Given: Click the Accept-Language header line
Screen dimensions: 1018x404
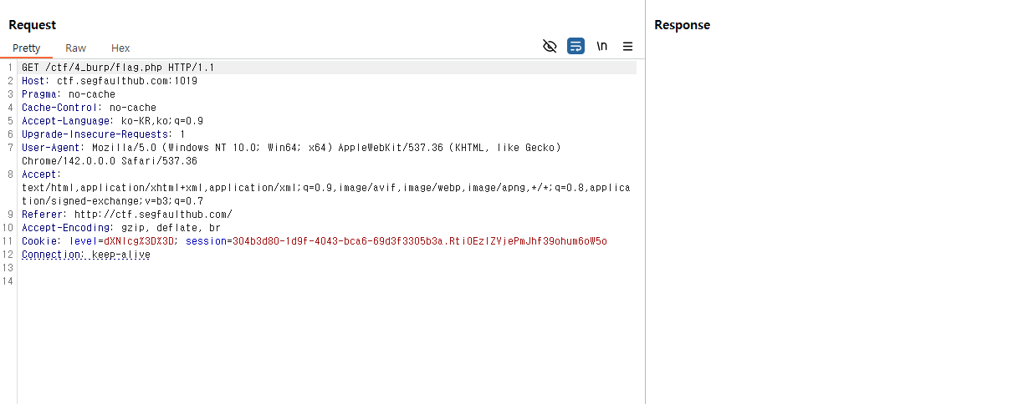Looking at the screenshot, I should 112,121.
